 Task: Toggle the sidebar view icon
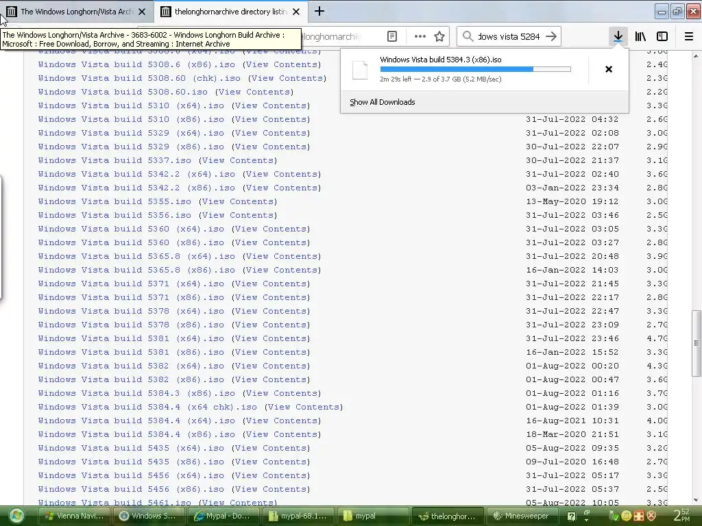point(662,36)
